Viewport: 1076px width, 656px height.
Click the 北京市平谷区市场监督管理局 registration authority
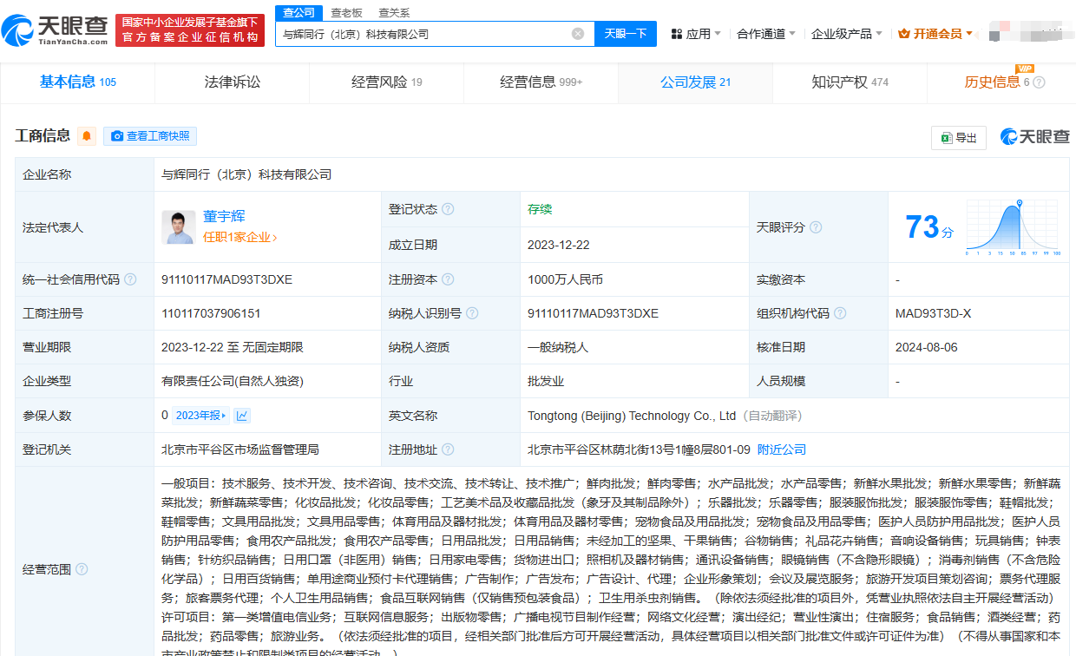pos(240,449)
